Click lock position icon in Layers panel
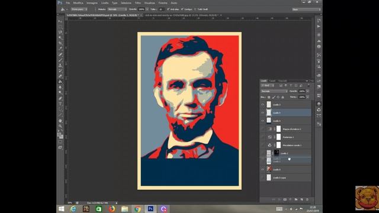Image resolution: width=379 pixels, height=213 pixels. tap(278, 97)
